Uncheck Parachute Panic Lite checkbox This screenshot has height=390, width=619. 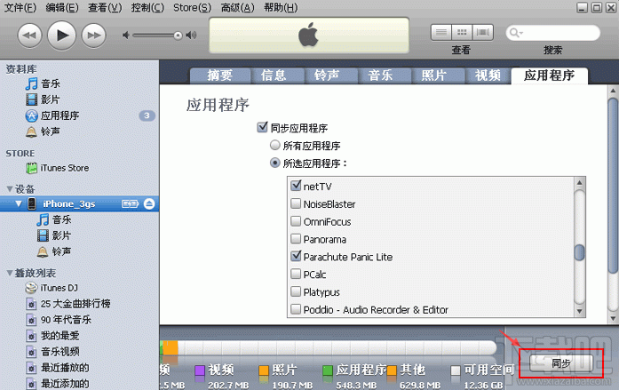[296, 256]
